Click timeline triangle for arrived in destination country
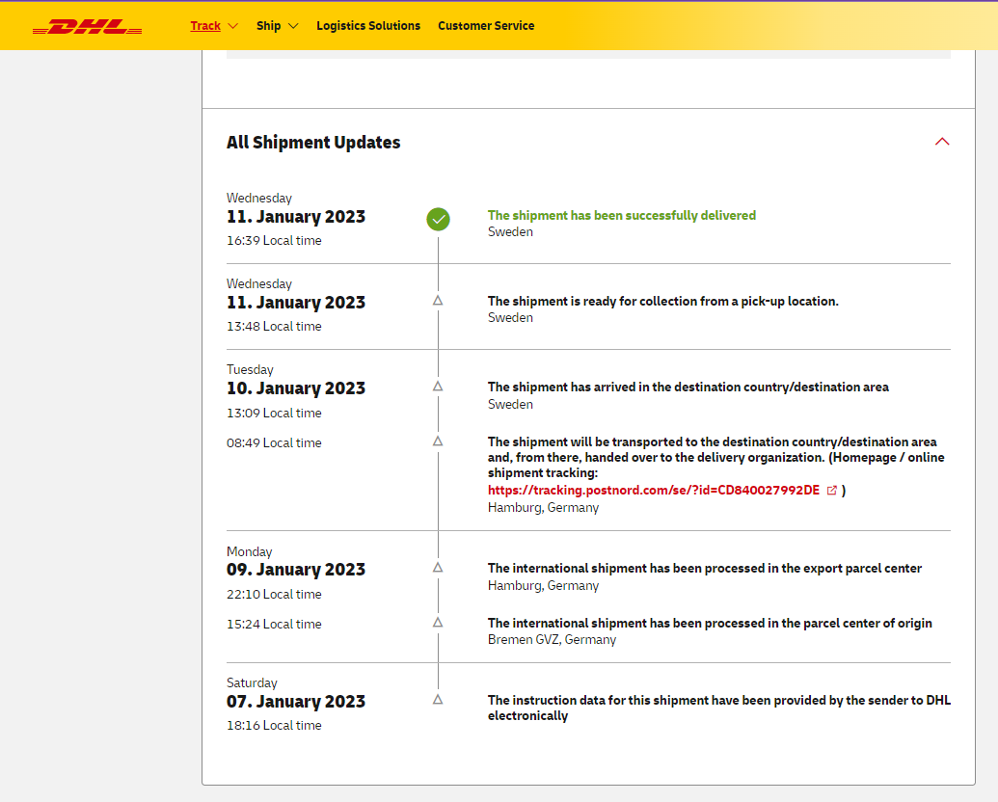The image size is (998, 802). click(x=438, y=387)
